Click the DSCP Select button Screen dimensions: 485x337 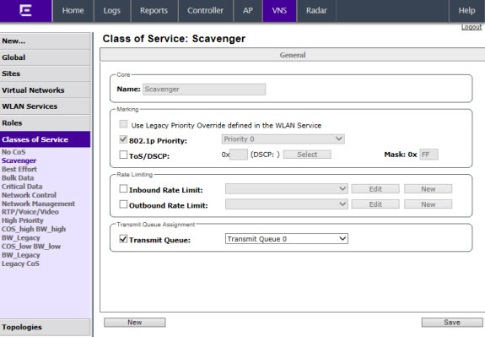(x=307, y=155)
